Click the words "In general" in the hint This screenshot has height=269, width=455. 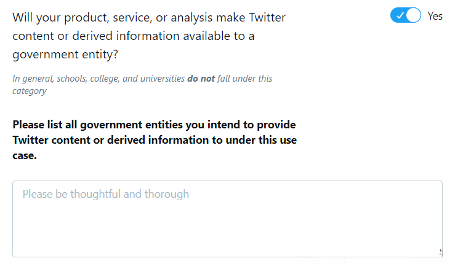[x=31, y=79]
